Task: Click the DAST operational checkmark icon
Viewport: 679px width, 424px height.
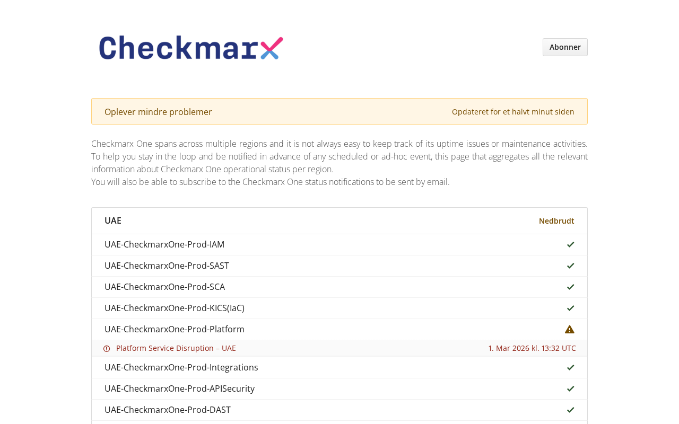Action: coord(570,410)
